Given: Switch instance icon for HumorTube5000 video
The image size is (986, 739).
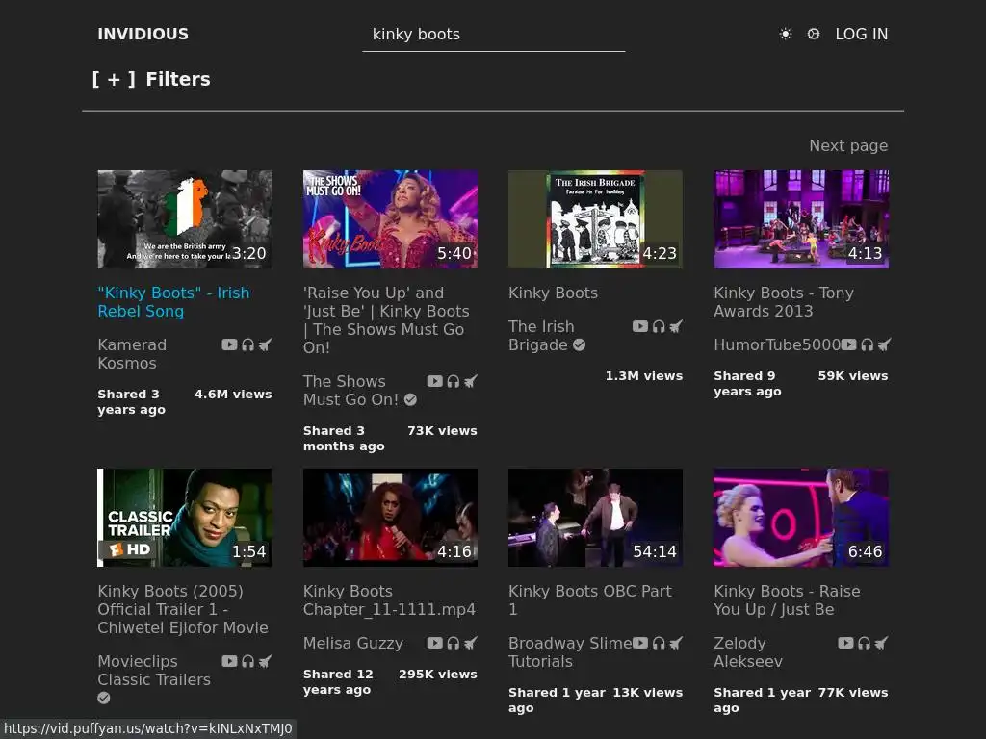Looking at the screenshot, I should point(884,344).
